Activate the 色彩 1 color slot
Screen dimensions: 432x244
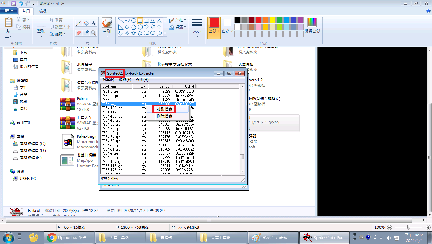point(214,26)
